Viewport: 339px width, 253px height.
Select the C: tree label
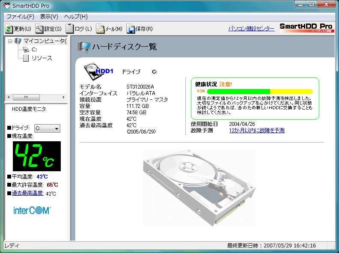34,50
